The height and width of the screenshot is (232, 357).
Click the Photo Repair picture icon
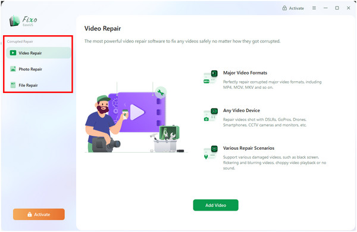(x=13, y=69)
